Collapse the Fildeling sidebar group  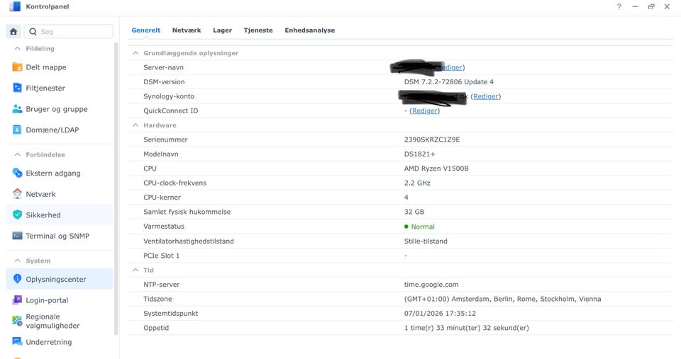click(x=17, y=49)
